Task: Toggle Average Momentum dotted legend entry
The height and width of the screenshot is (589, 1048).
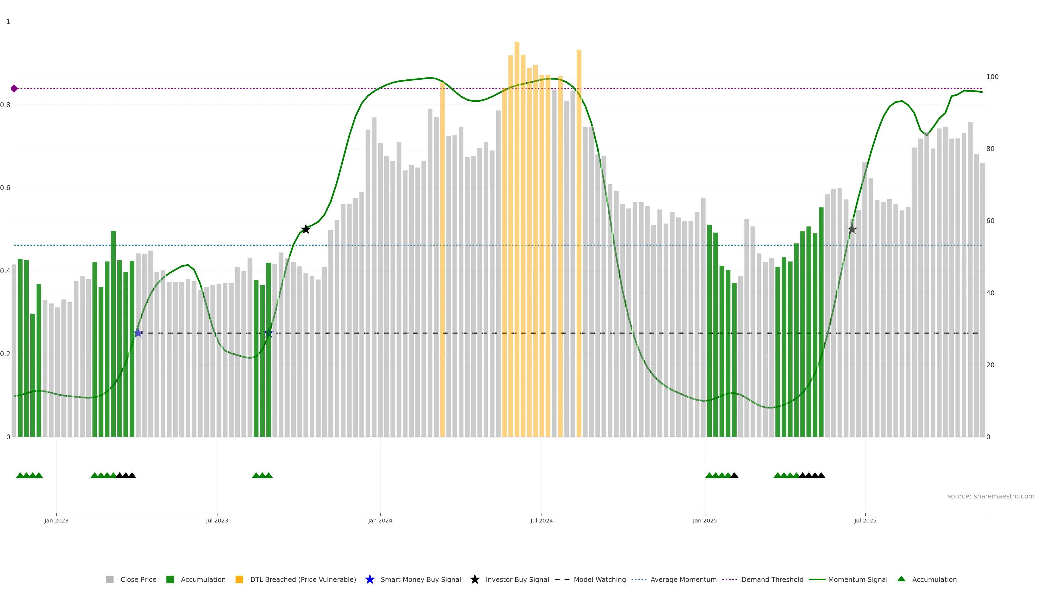Action: (x=639, y=579)
